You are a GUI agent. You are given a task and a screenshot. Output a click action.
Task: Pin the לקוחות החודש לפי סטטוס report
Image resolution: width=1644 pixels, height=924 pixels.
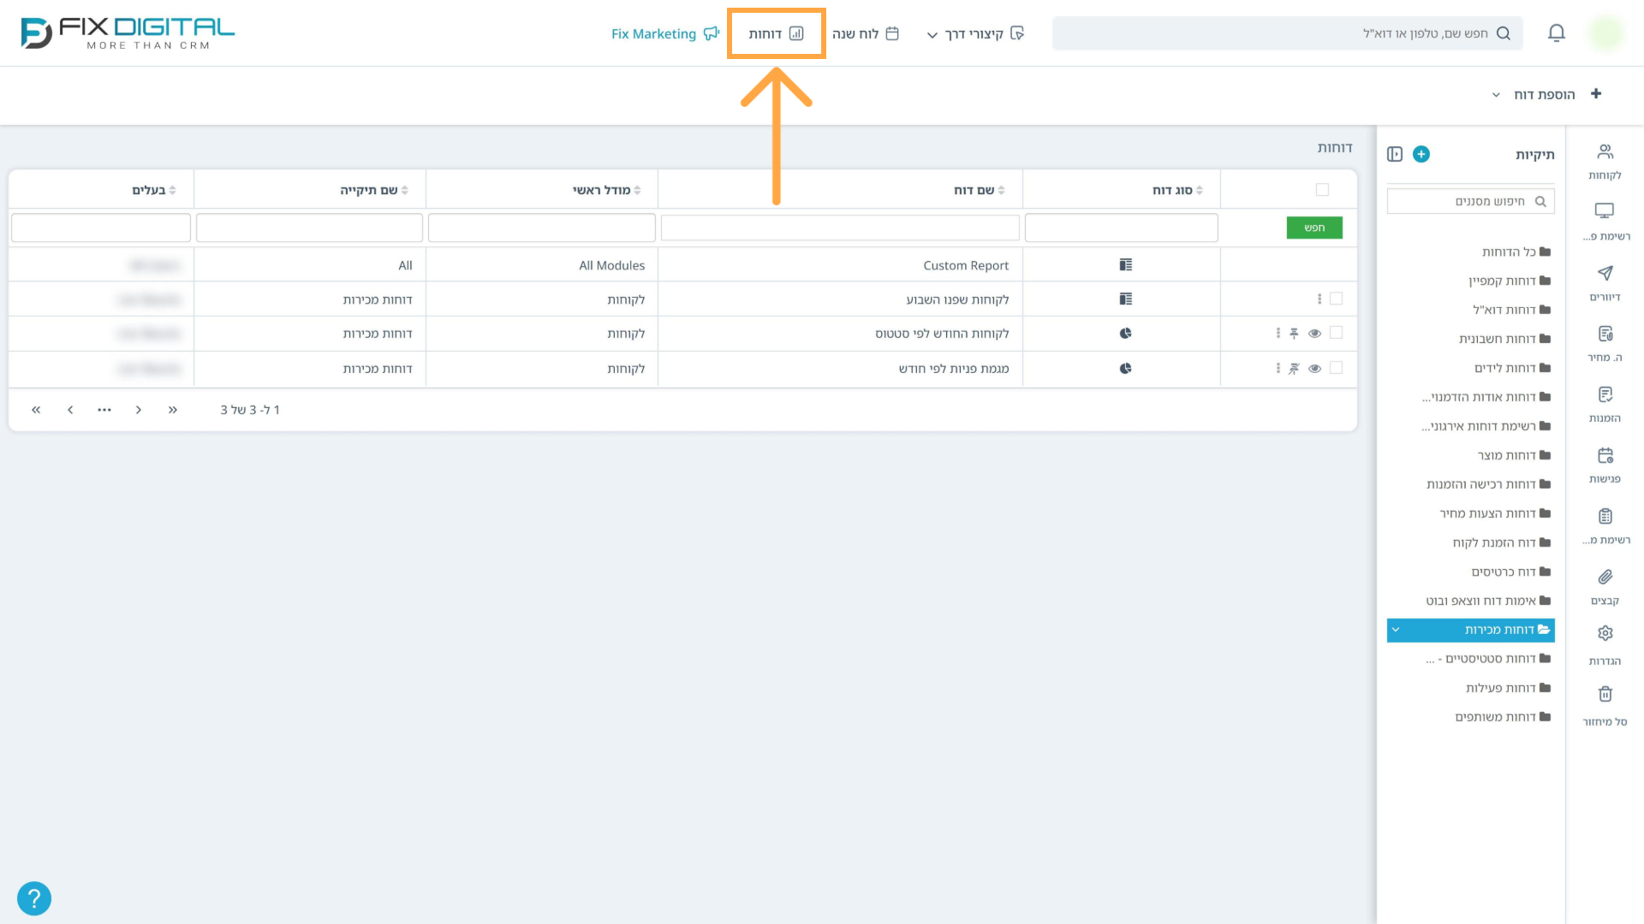tap(1294, 333)
